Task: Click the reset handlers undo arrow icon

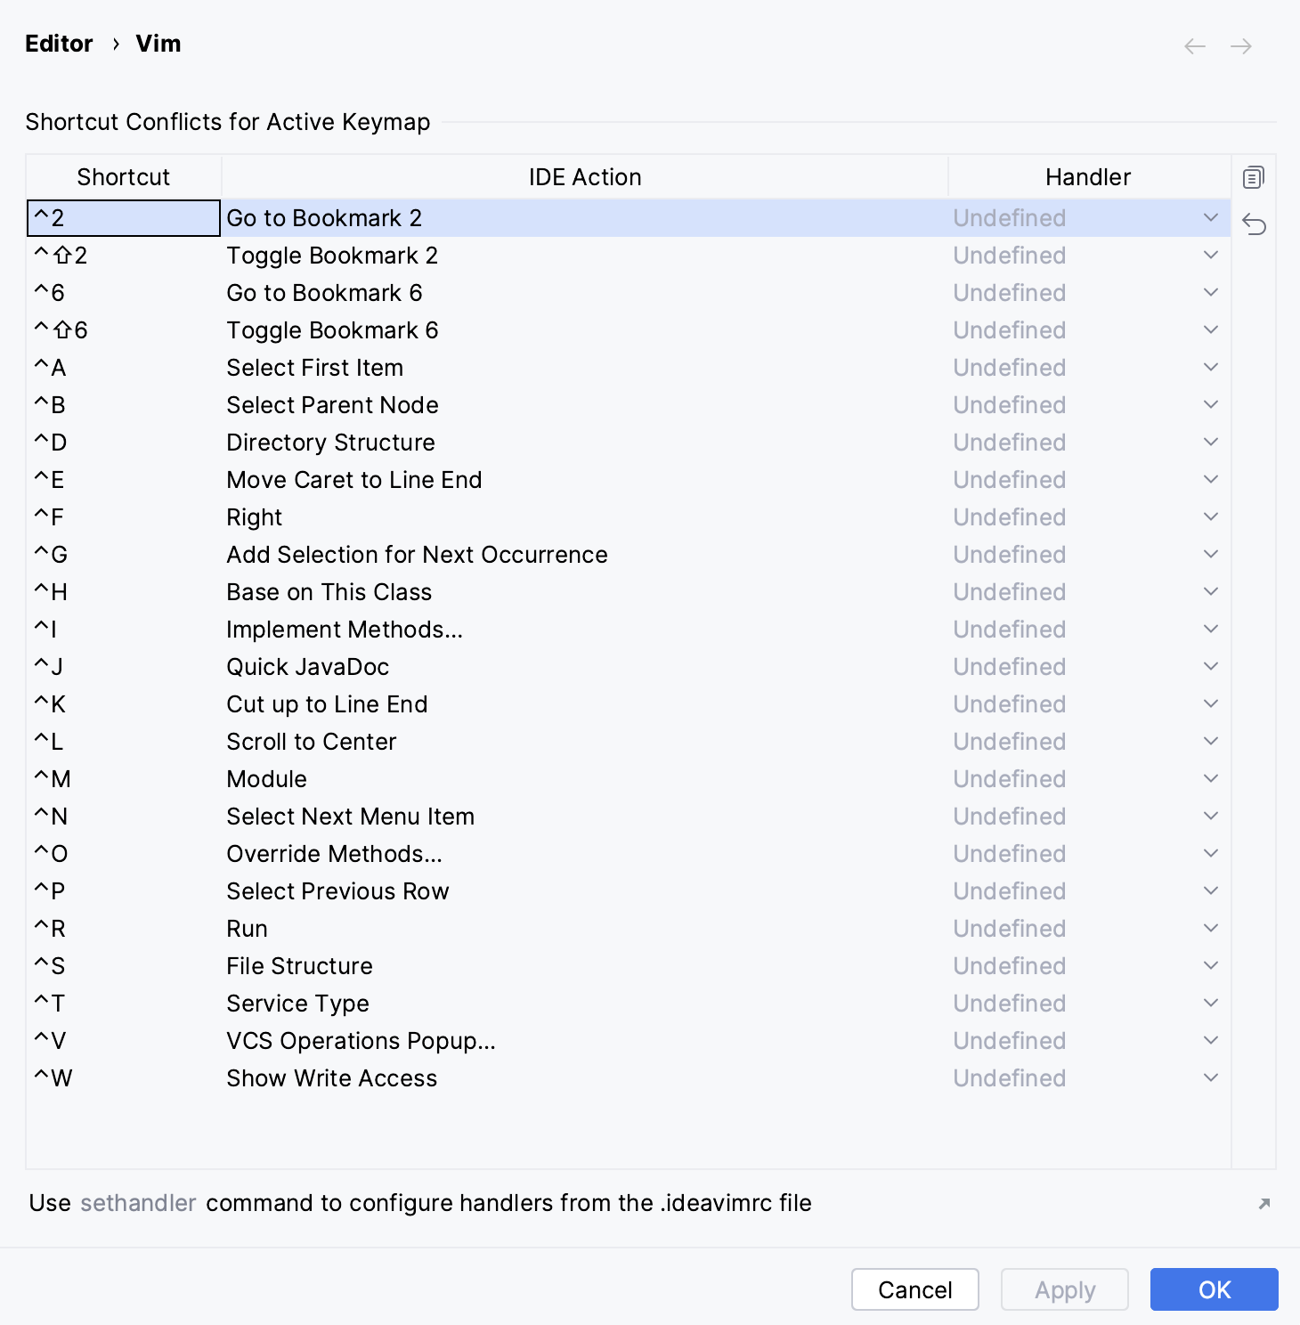Action: tap(1254, 224)
